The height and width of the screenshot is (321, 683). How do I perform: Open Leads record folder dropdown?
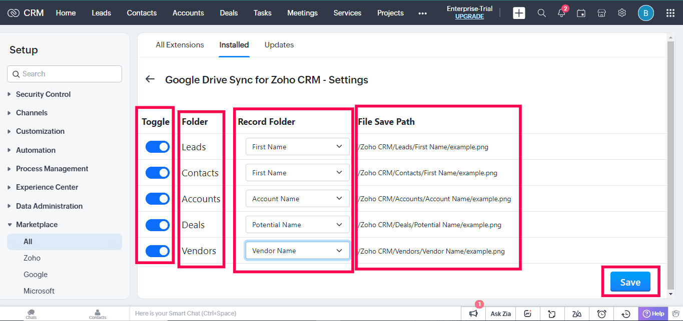coord(297,147)
